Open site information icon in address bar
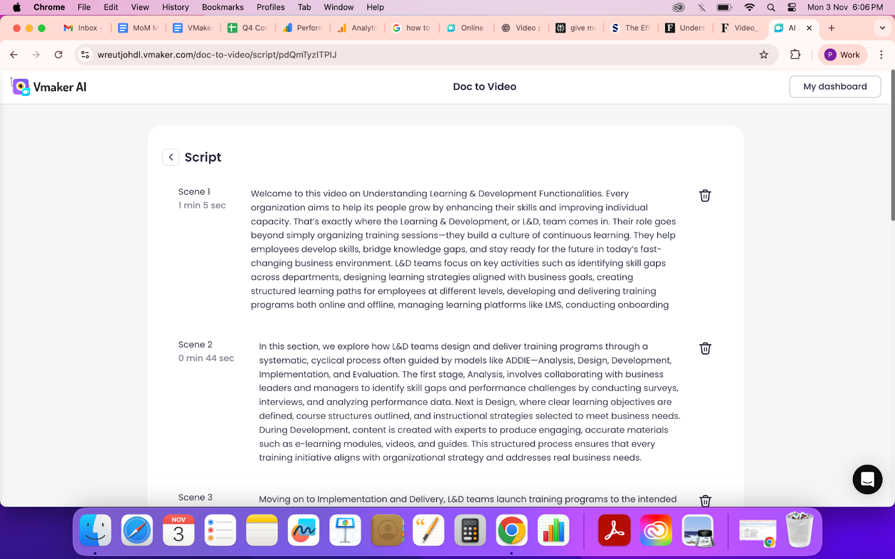 (85, 55)
